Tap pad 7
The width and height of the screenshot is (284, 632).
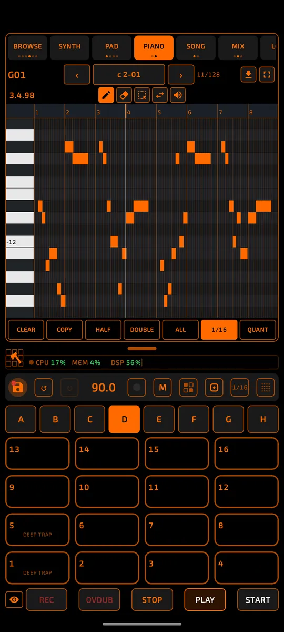(x=177, y=530)
